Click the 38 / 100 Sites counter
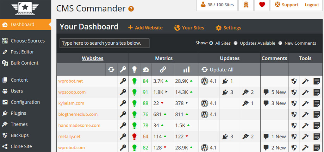The height and width of the screenshot is (152, 324). tap(217, 5)
